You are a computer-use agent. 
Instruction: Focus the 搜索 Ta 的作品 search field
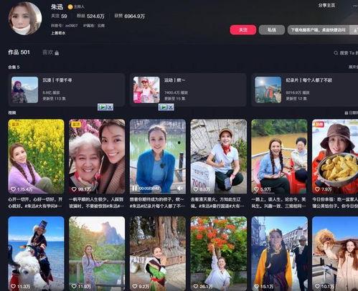coord(346,53)
